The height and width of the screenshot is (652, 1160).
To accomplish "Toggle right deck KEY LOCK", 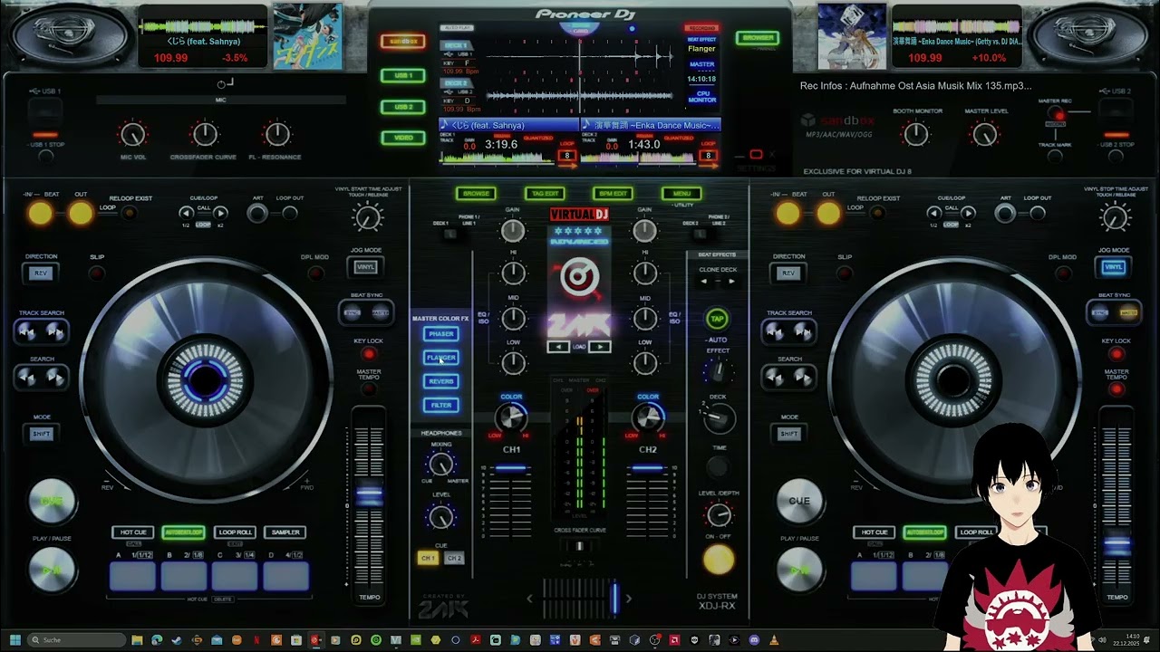I will tap(1116, 354).
